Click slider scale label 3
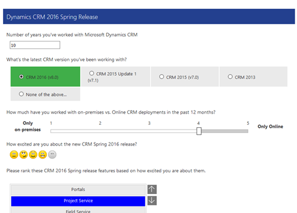The height and width of the screenshot is (213, 297). (x=149, y=123)
